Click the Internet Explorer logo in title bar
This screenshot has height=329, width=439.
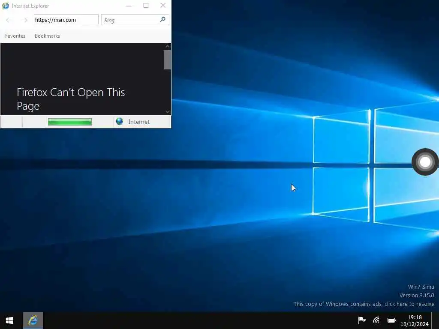(5, 6)
